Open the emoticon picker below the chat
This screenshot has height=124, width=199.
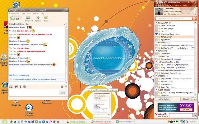point(11,87)
